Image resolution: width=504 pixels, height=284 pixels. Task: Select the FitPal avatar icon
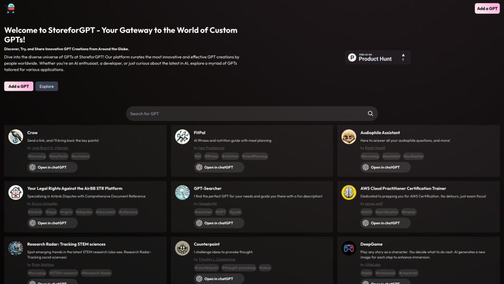tap(182, 137)
